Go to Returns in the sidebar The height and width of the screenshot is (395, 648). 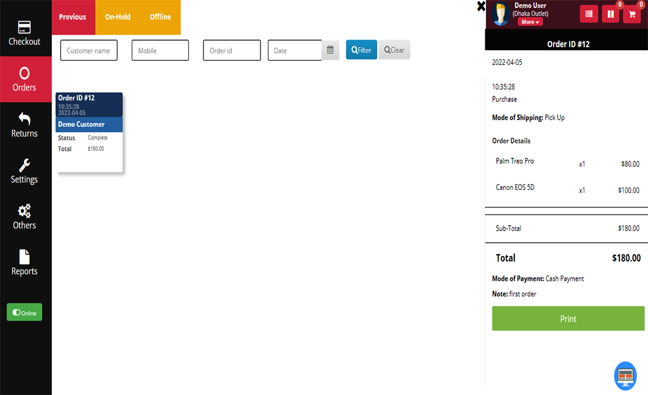point(24,125)
